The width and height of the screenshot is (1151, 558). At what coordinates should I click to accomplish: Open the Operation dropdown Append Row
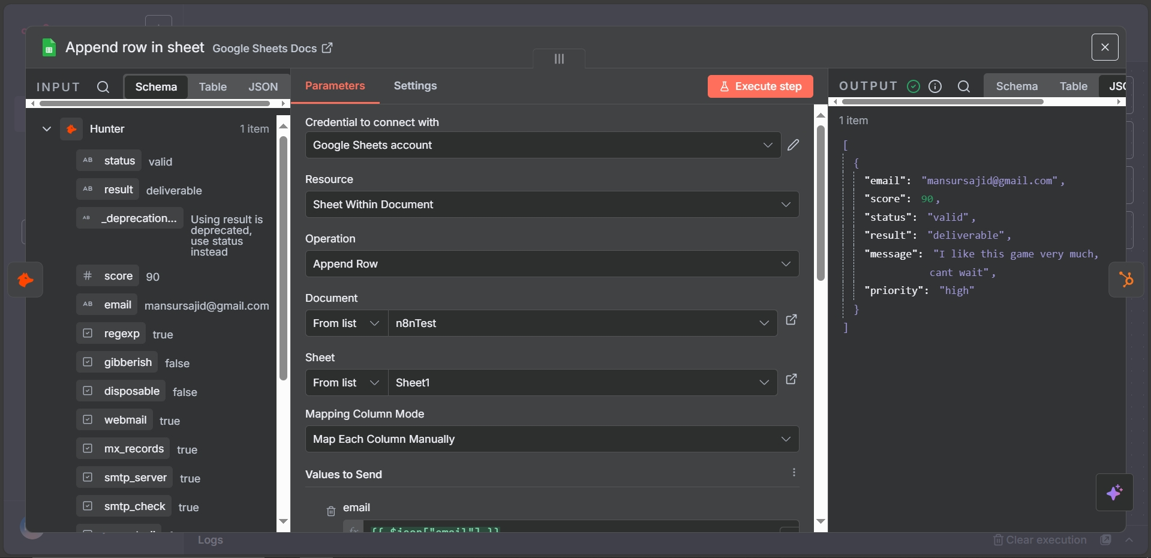552,264
